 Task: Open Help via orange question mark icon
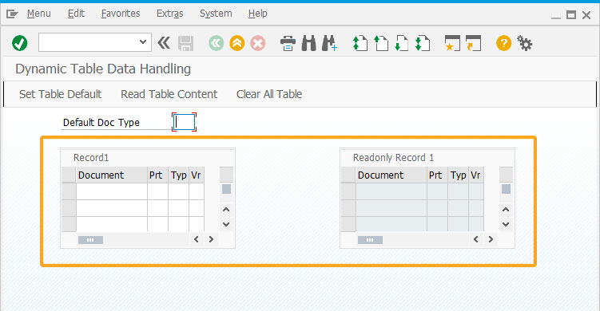pyautogui.click(x=503, y=43)
